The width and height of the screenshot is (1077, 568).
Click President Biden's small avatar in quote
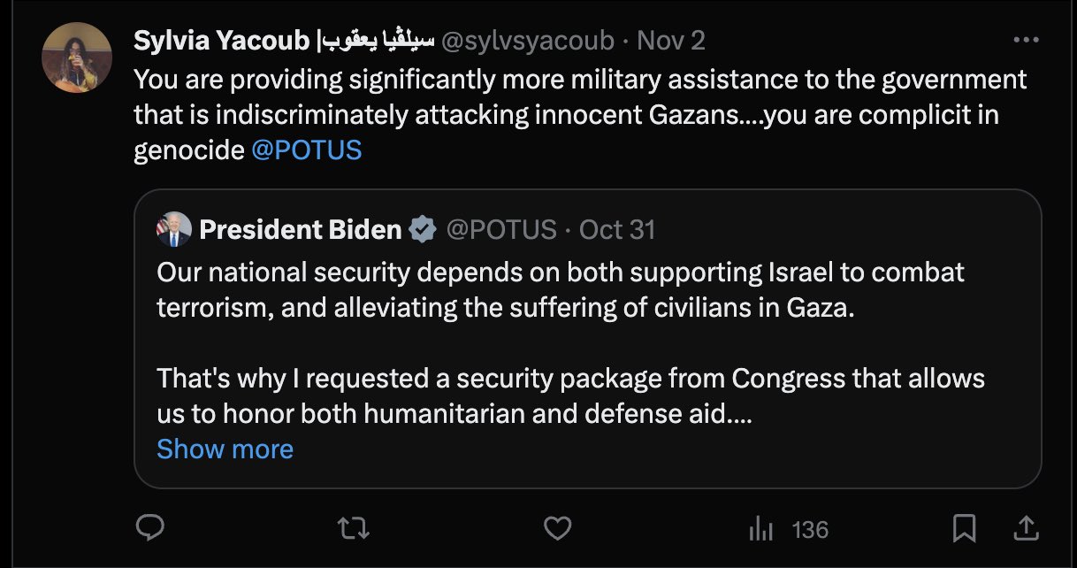pyautogui.click(x=172, y=230)
